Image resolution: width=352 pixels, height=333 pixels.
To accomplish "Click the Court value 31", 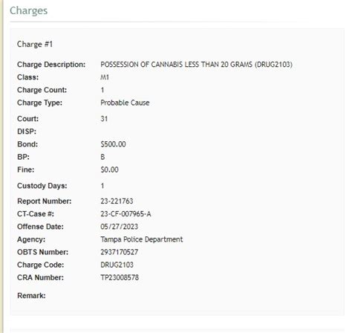I will pyautogui.click(x=104, y=119).
